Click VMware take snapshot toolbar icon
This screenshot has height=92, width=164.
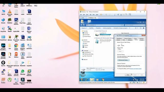point(110,15)
